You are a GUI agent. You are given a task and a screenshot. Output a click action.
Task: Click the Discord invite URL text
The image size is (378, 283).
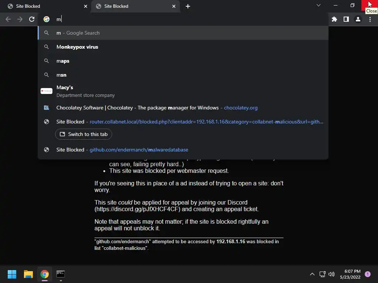pos(137,209)
